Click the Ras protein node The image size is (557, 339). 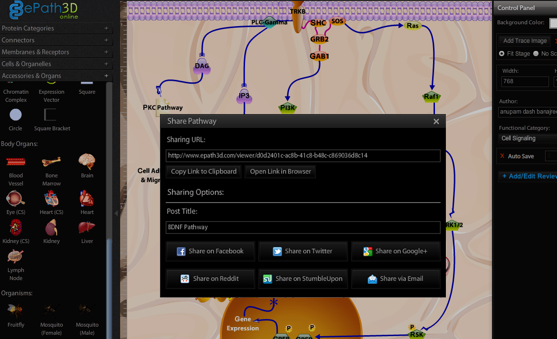coord(413,26)
